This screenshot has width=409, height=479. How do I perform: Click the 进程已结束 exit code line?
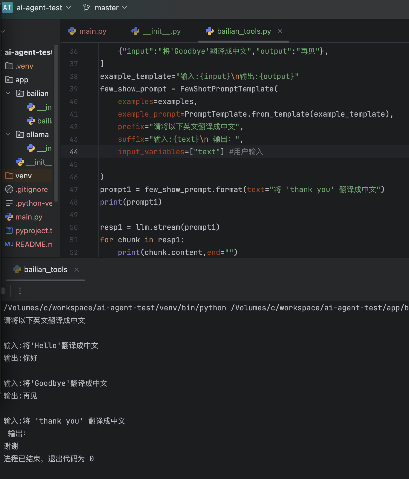coord(49,459)
